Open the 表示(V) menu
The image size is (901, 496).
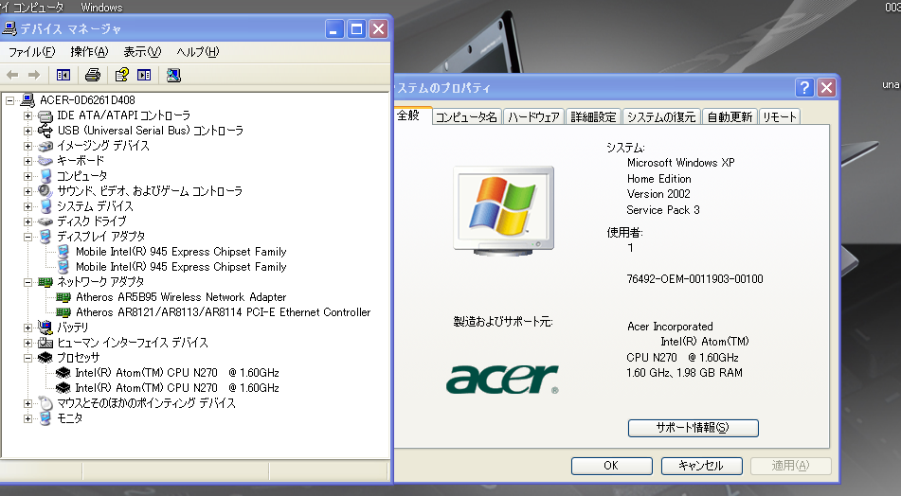point(142,52)
